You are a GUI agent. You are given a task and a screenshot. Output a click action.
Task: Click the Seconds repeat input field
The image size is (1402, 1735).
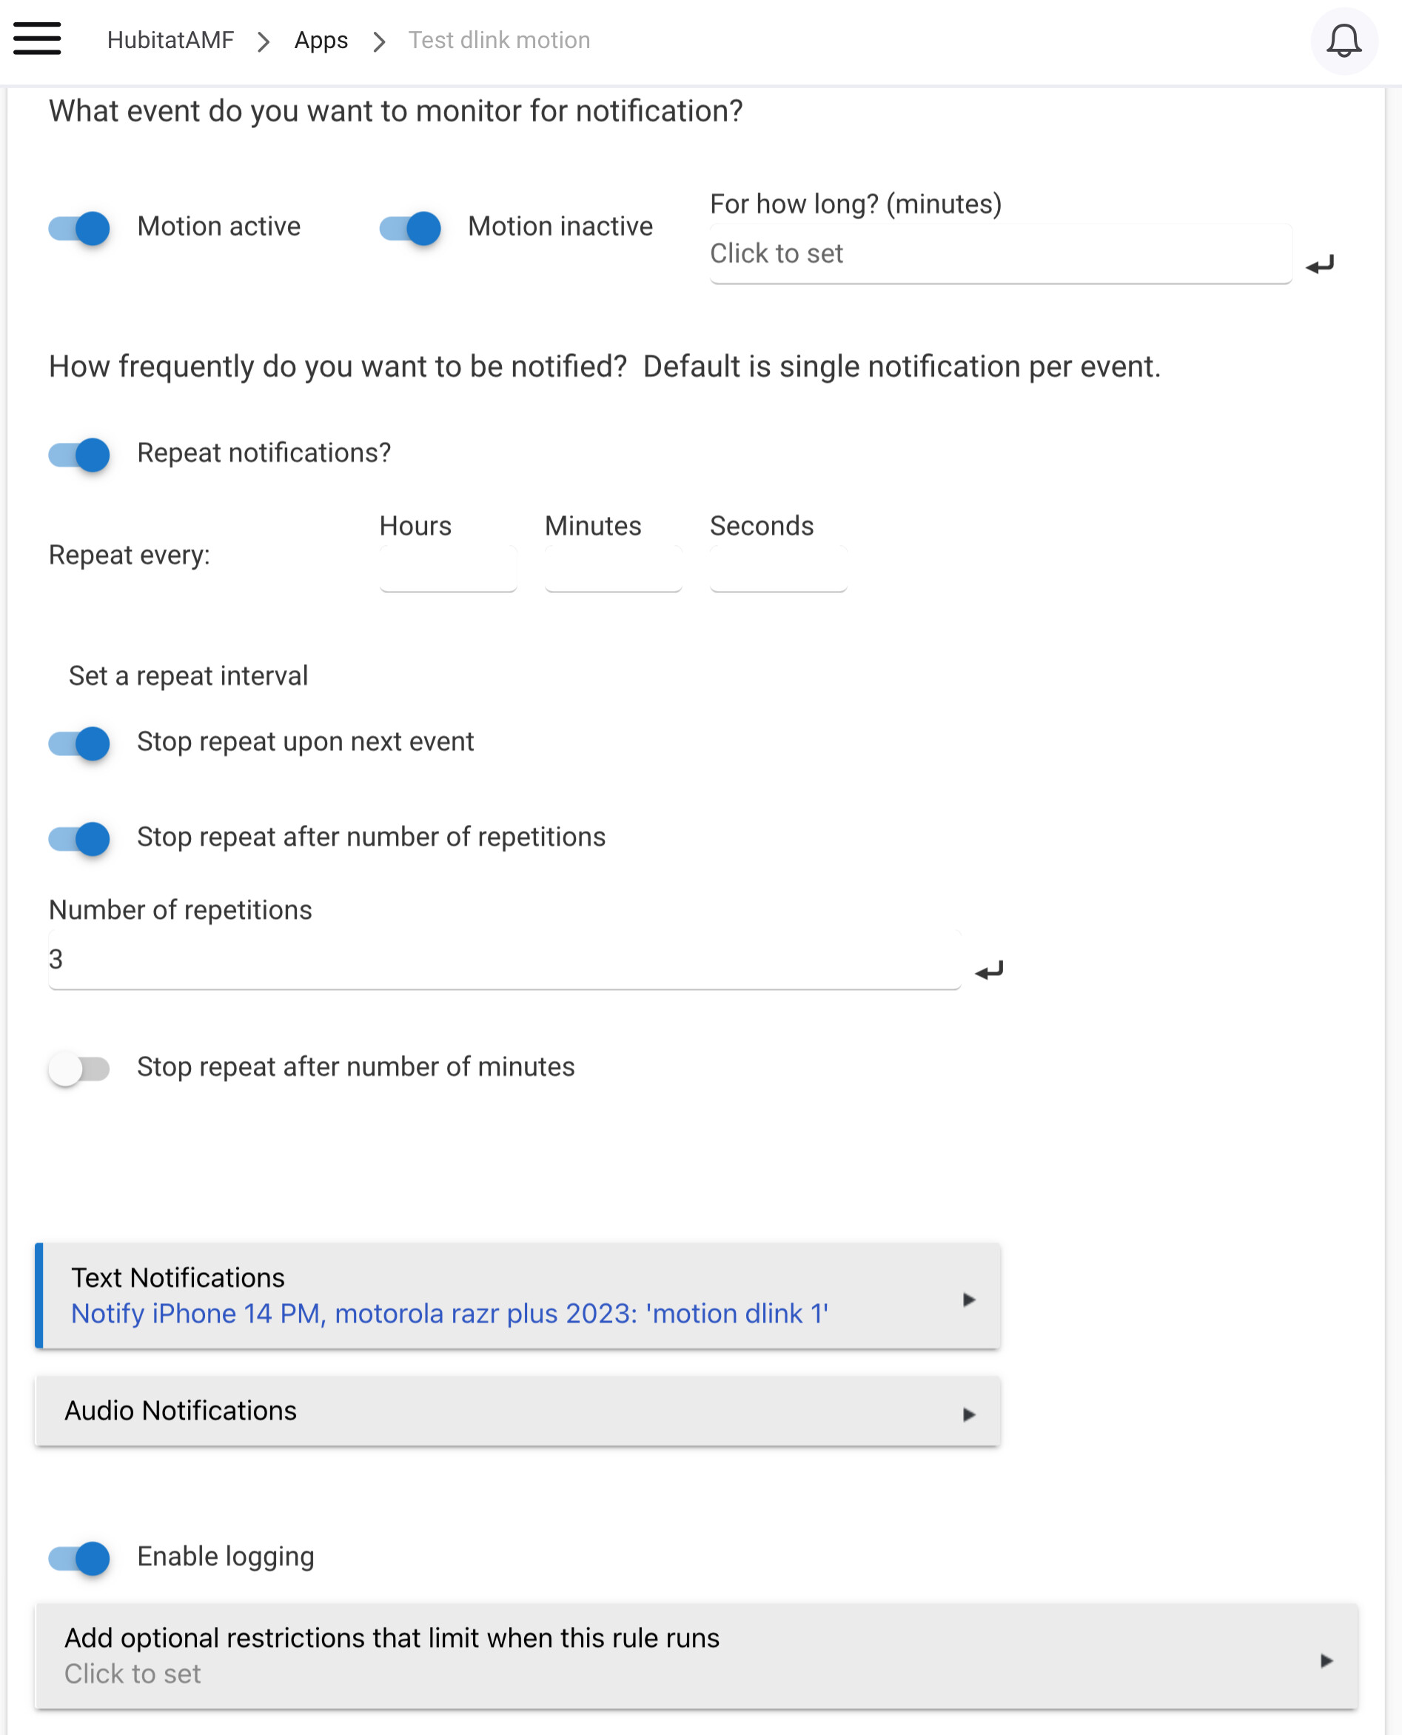pos(779,569)
